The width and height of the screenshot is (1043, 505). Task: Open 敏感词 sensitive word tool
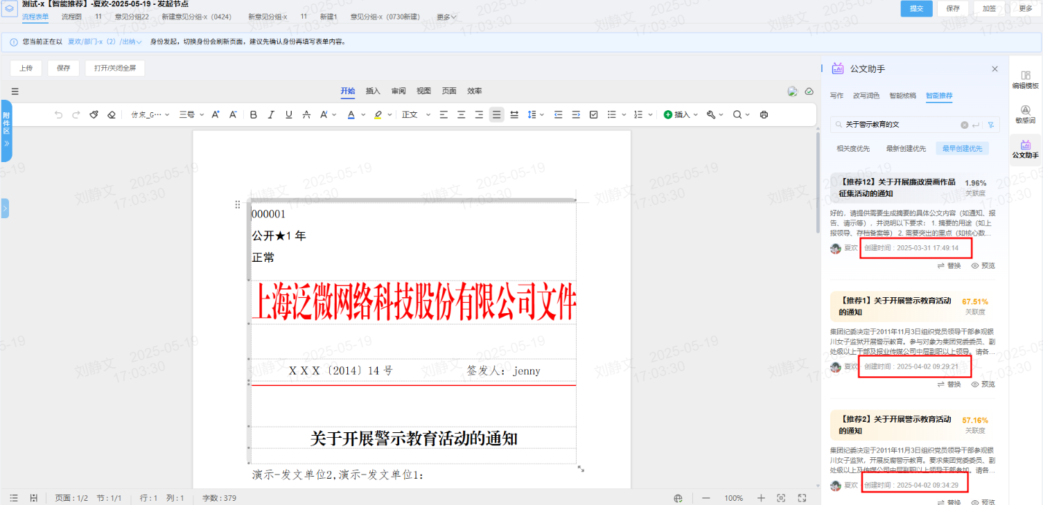pyautogui.click(x=1025, y=114)
